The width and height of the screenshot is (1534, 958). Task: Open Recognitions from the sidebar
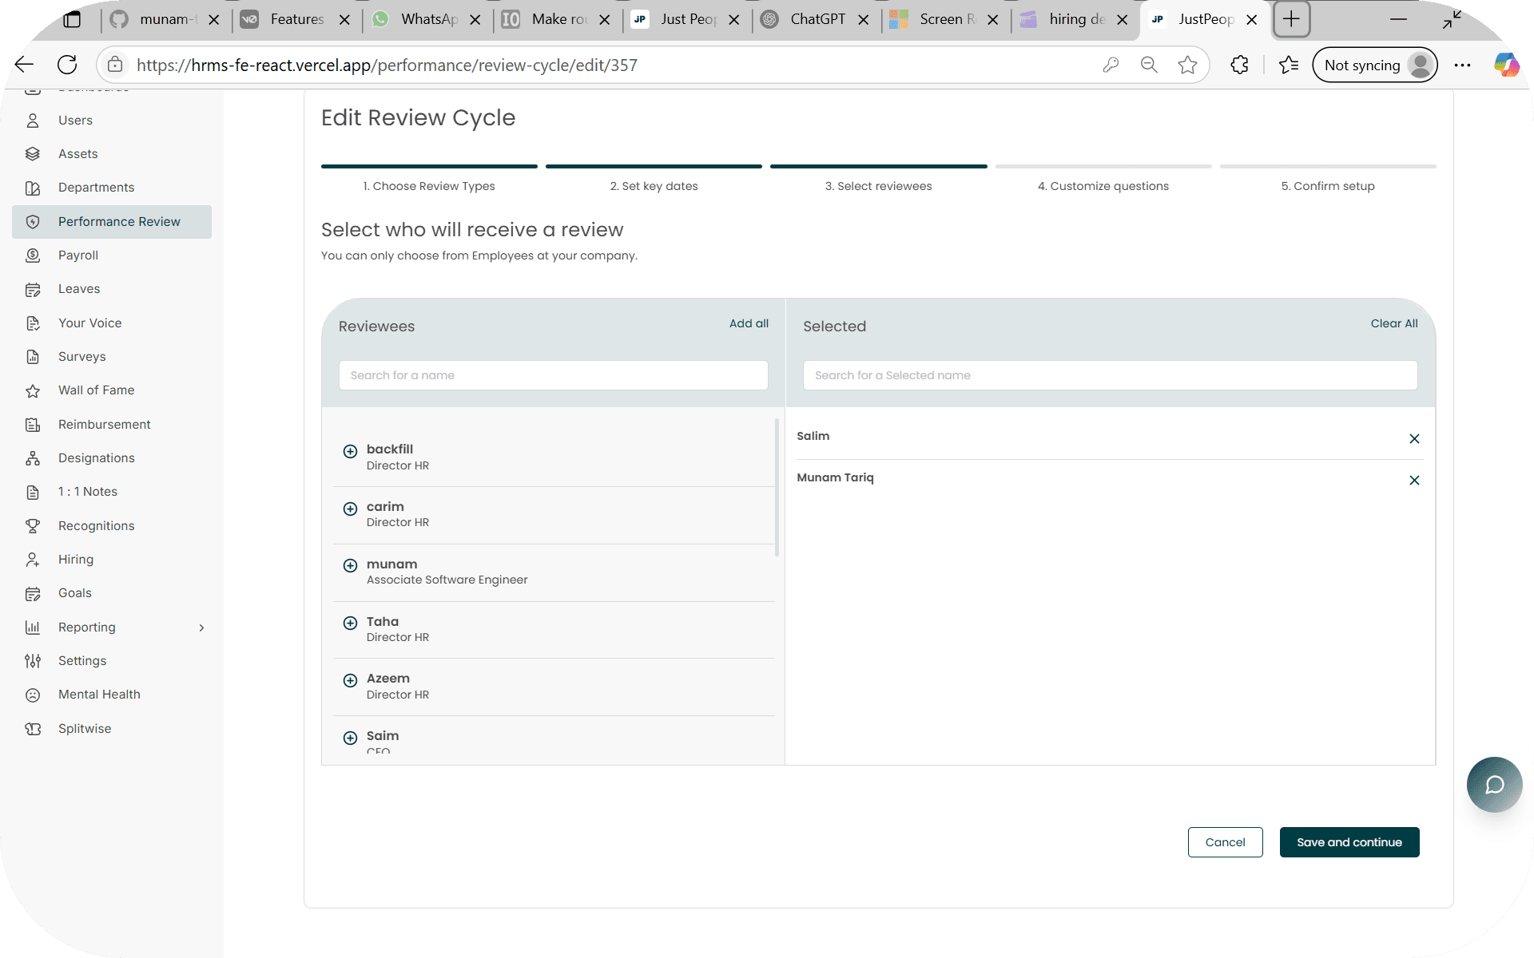click(96, 526)
